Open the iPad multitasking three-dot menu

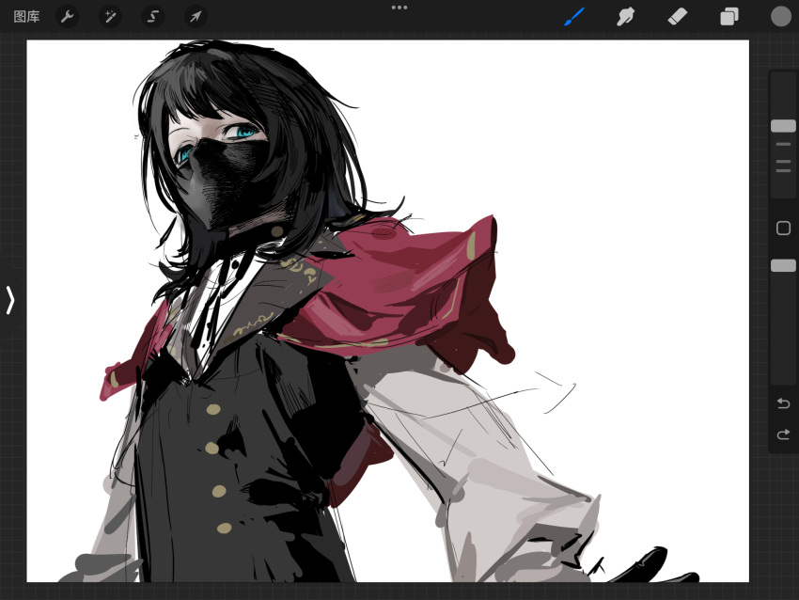point(399,8)
